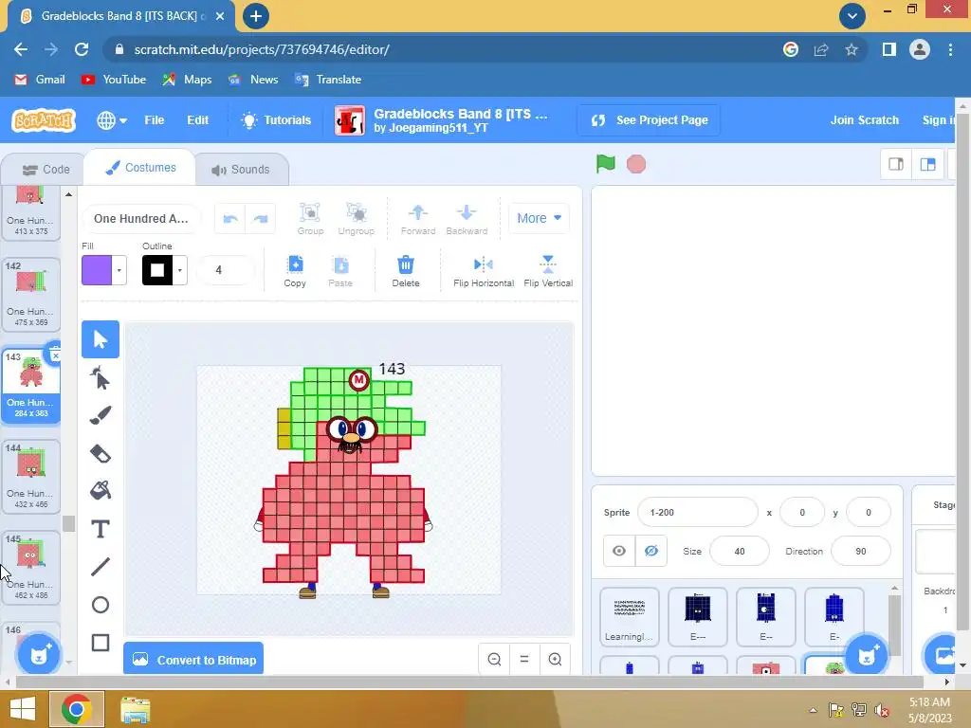Select the Line tool

tap(101, 567)
